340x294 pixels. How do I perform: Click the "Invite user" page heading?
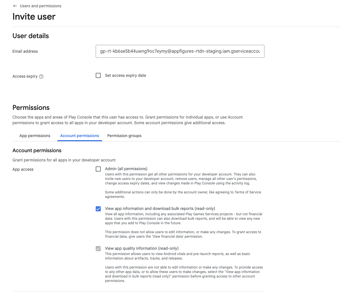[34, 17]
